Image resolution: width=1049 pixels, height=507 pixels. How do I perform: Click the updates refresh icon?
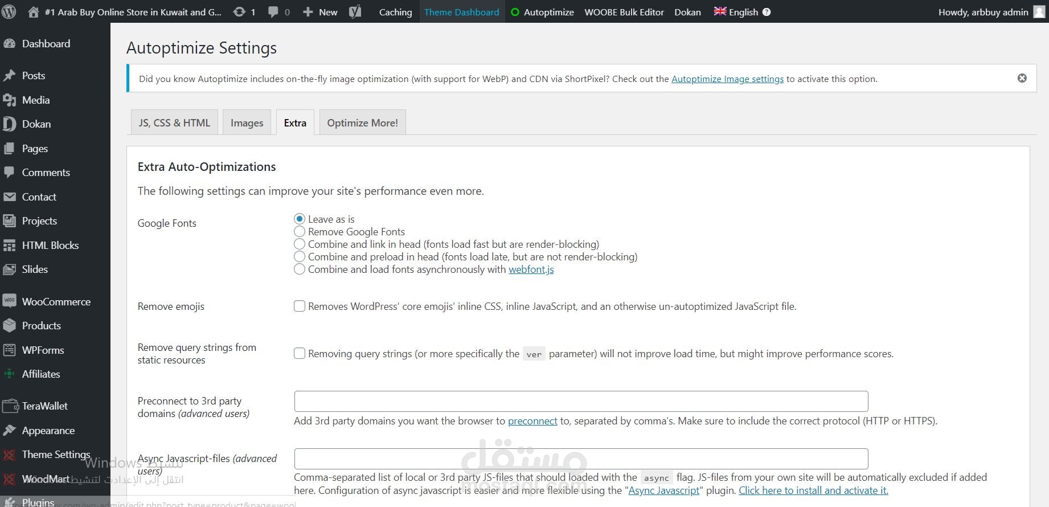click(x=239, y=12)
